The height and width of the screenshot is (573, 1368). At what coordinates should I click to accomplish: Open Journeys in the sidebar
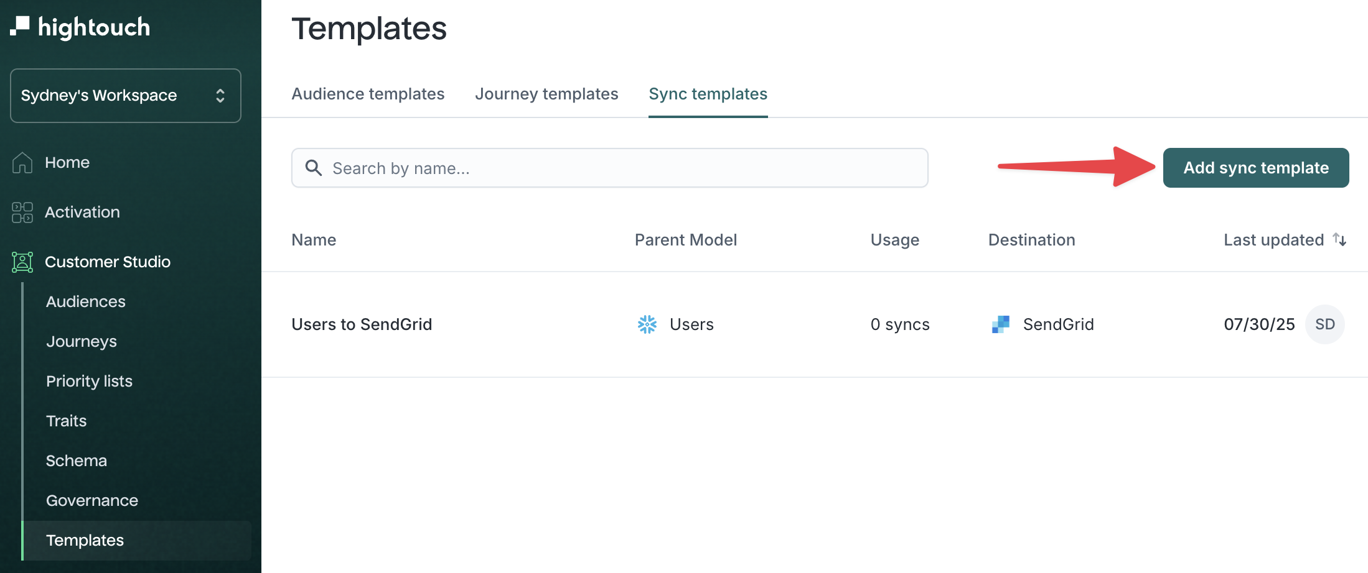[x=82, y=342]
